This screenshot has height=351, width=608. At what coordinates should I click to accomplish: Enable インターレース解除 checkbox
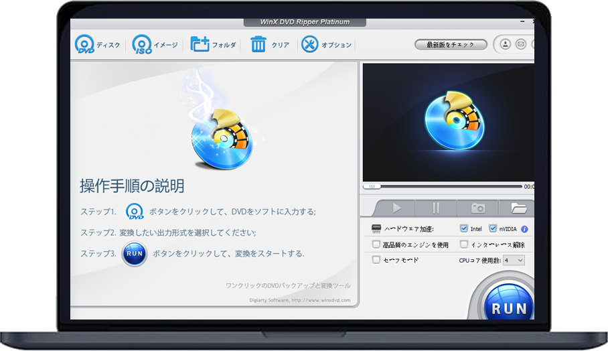pos(464,244)
